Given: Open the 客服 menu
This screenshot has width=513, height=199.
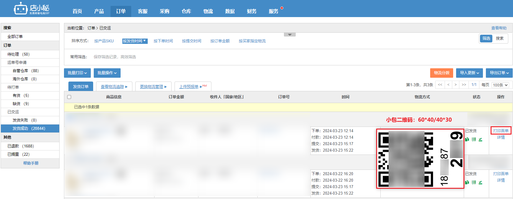Looking at the screenshot, I should 143,11.
